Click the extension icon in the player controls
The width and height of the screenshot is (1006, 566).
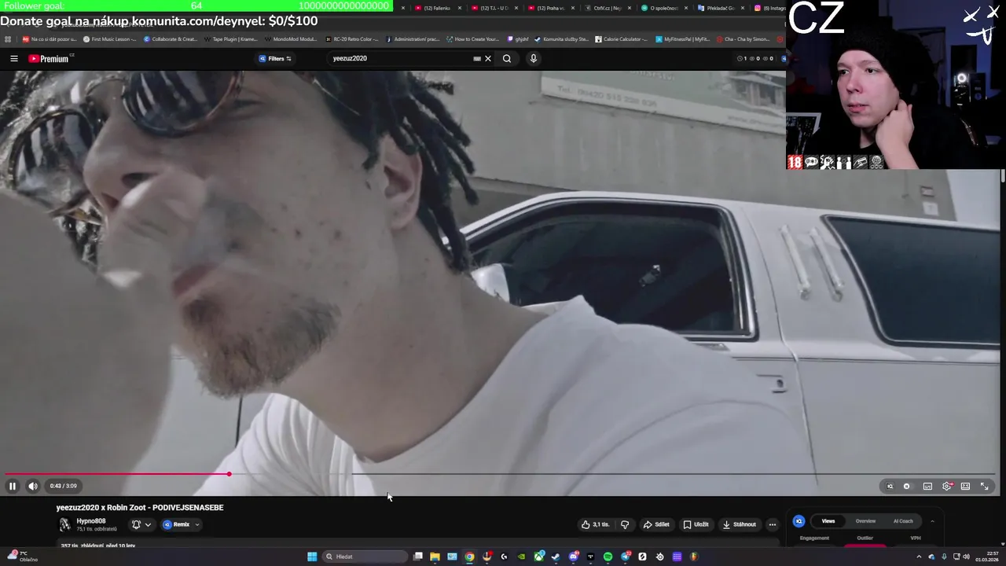tap(890, 486)
